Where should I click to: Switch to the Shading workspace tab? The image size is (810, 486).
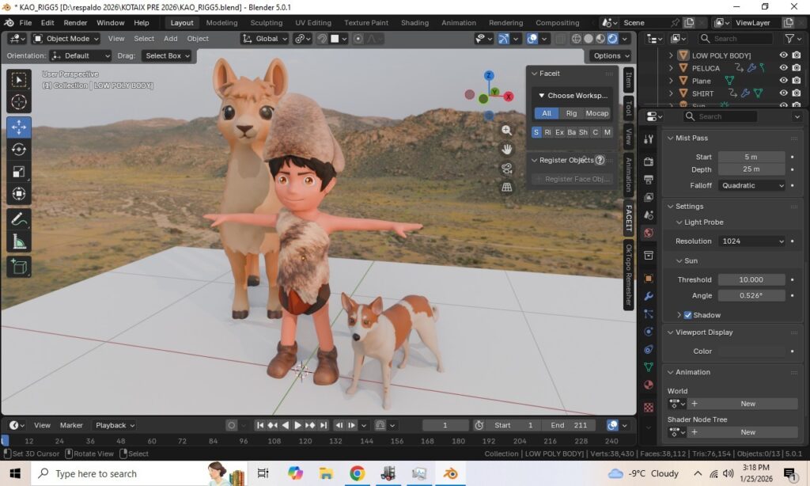pyautogui.click(x=414, y=23)
